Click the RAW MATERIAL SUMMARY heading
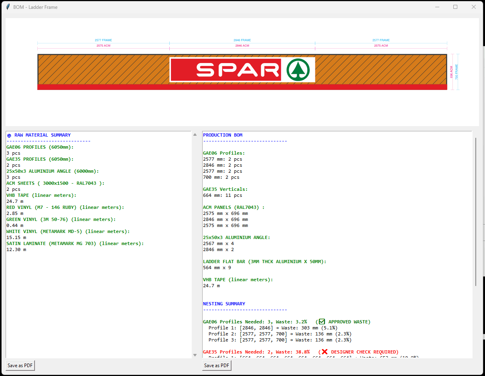 (43, 135)
